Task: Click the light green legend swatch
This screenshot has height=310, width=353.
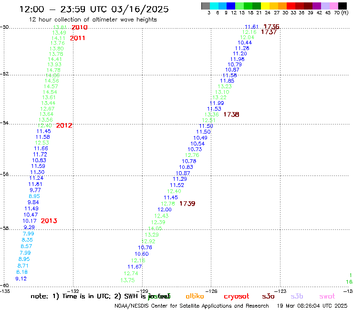Action: click(x=239, y=6)
